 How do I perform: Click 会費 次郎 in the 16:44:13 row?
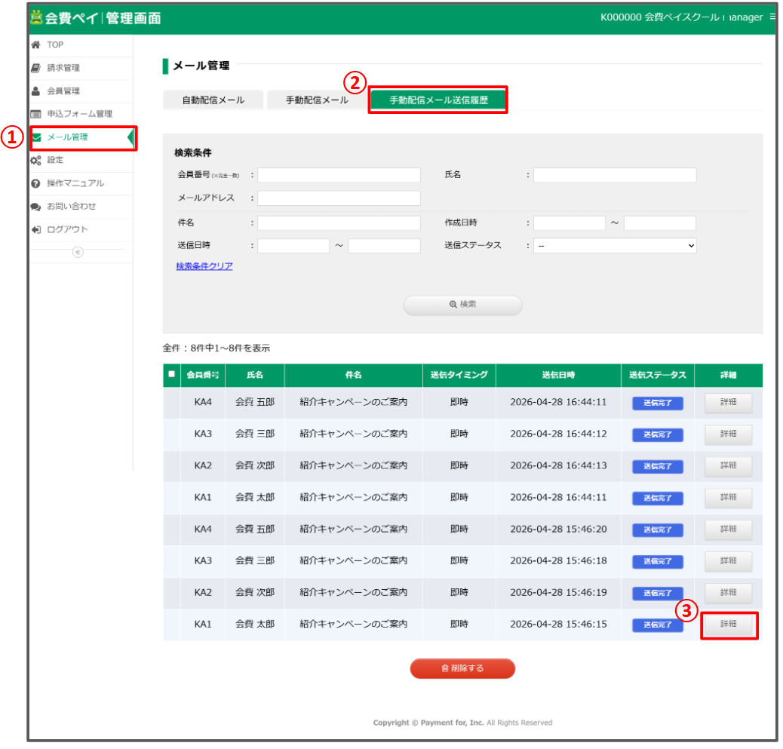pyautogui.click(x=256, y=468)
